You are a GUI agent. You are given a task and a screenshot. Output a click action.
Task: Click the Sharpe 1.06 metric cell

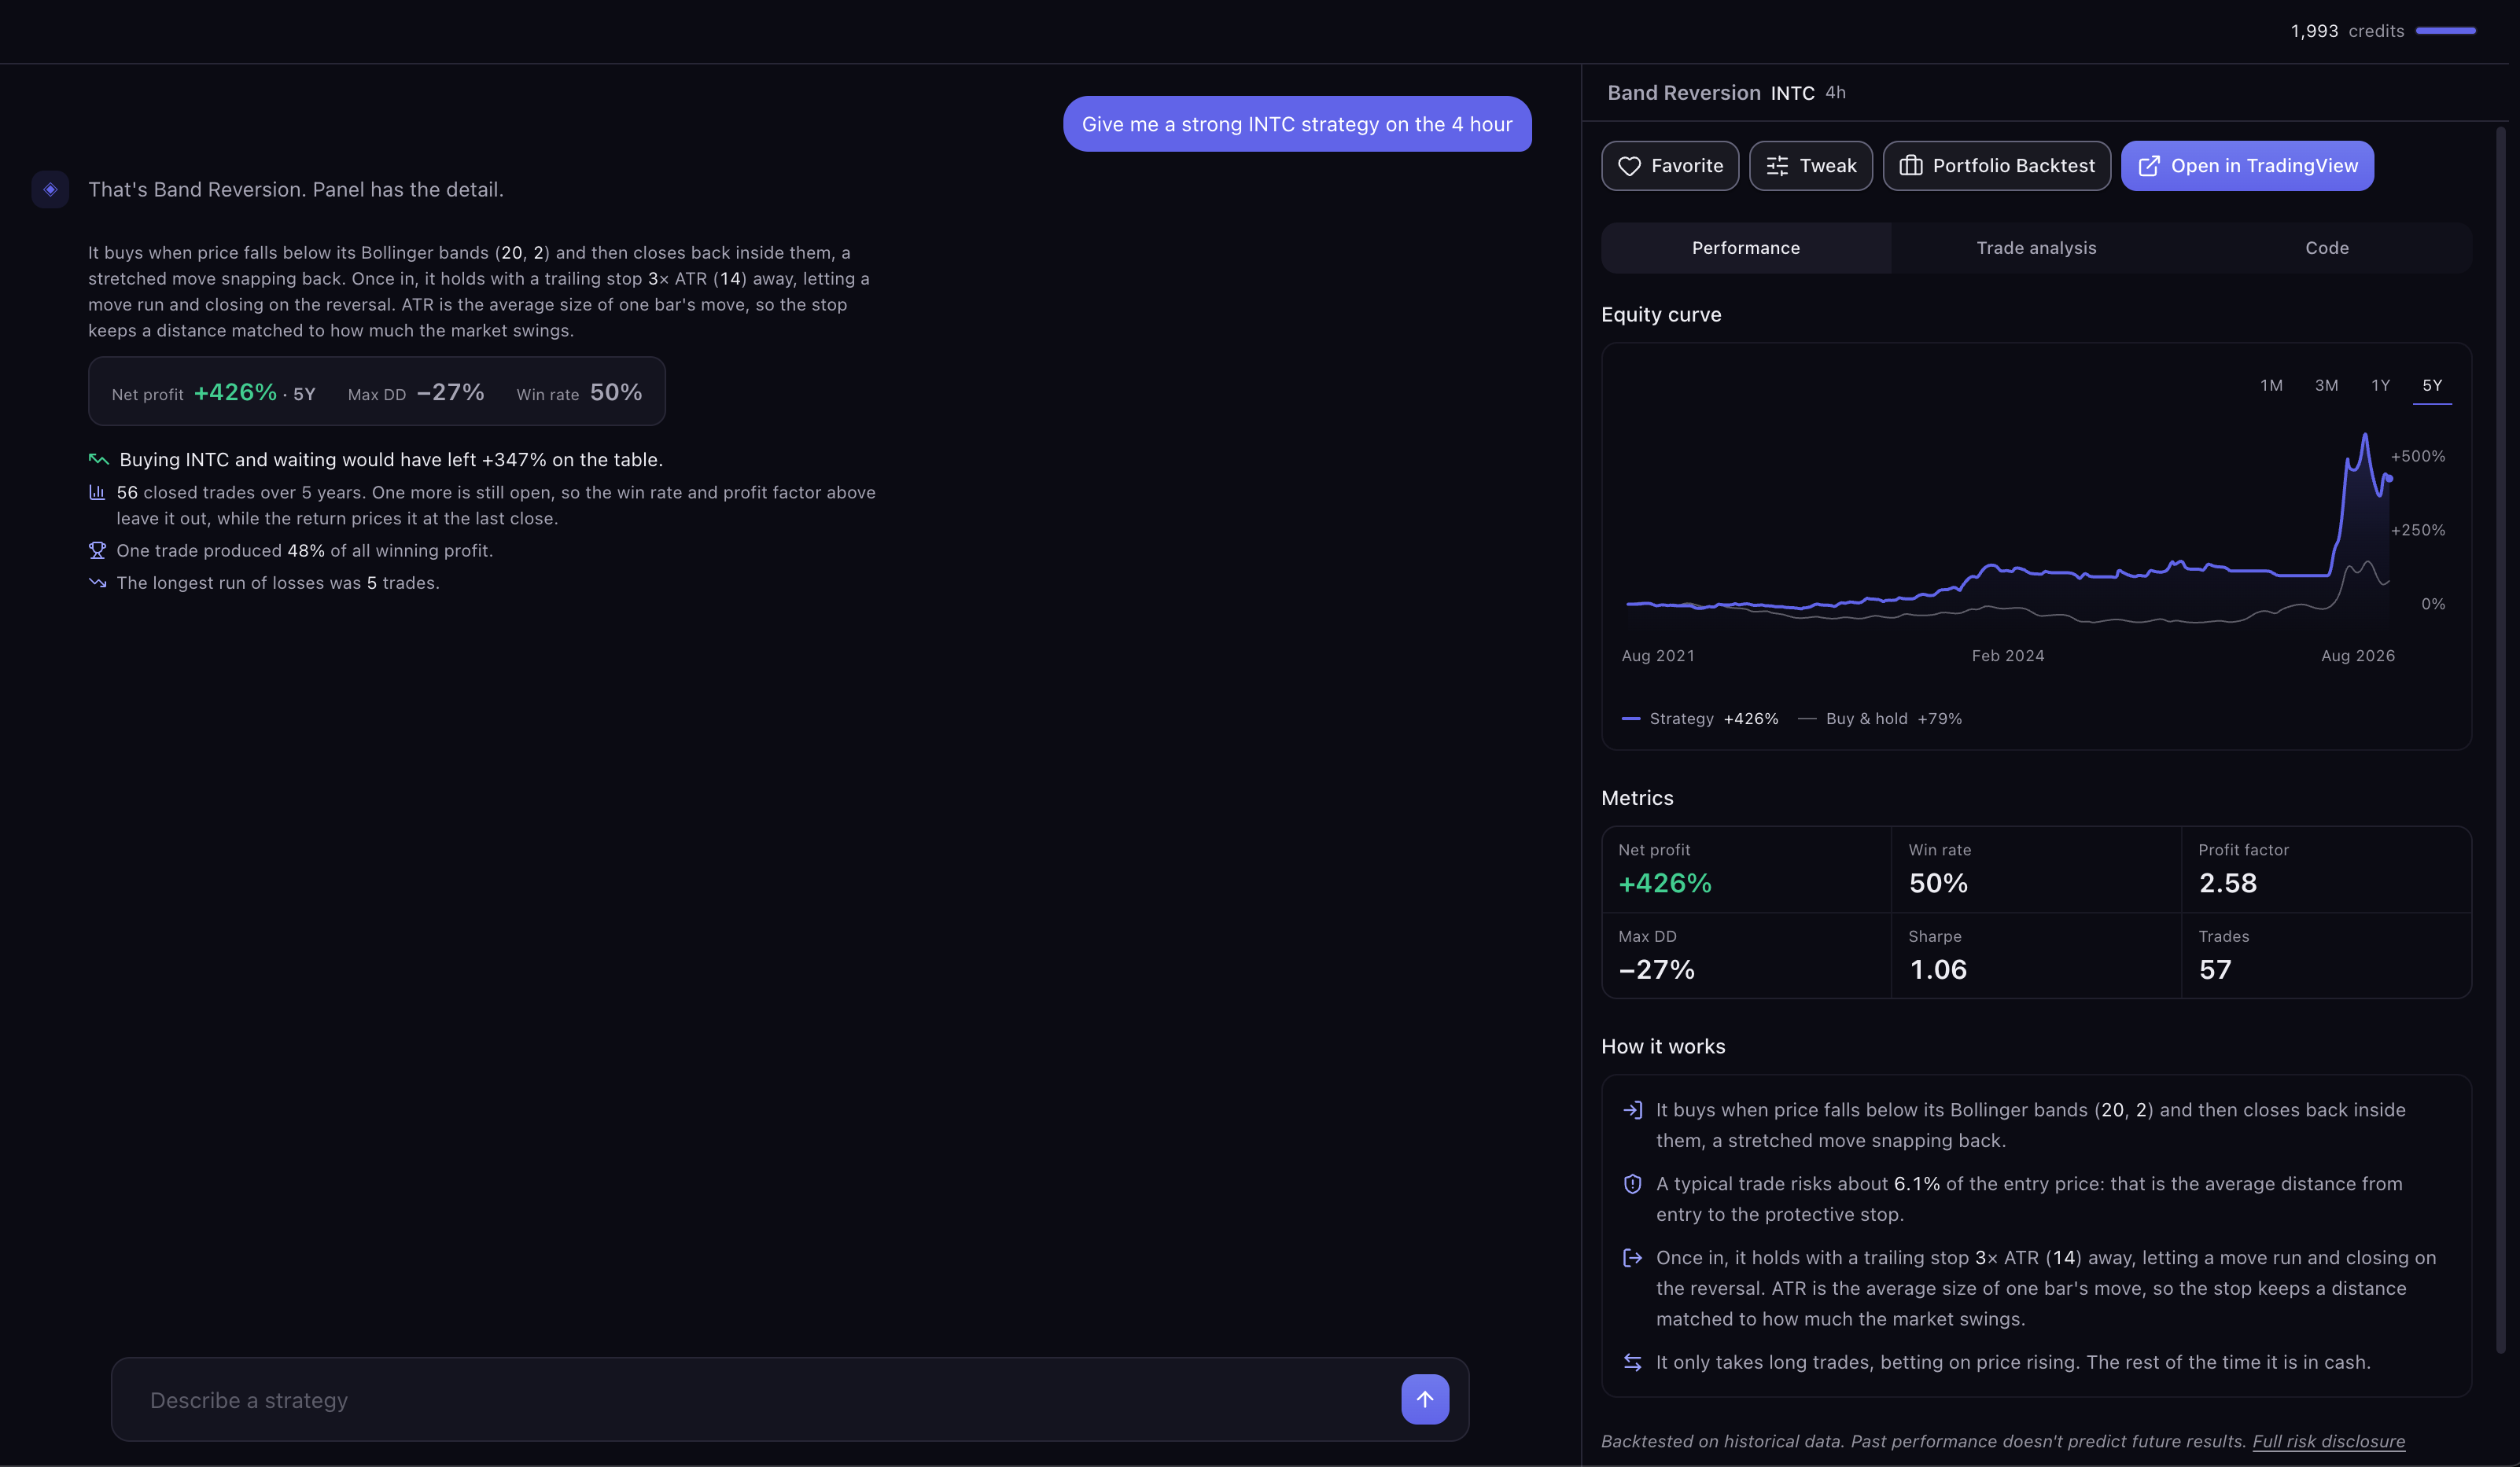click(2036, 955)
